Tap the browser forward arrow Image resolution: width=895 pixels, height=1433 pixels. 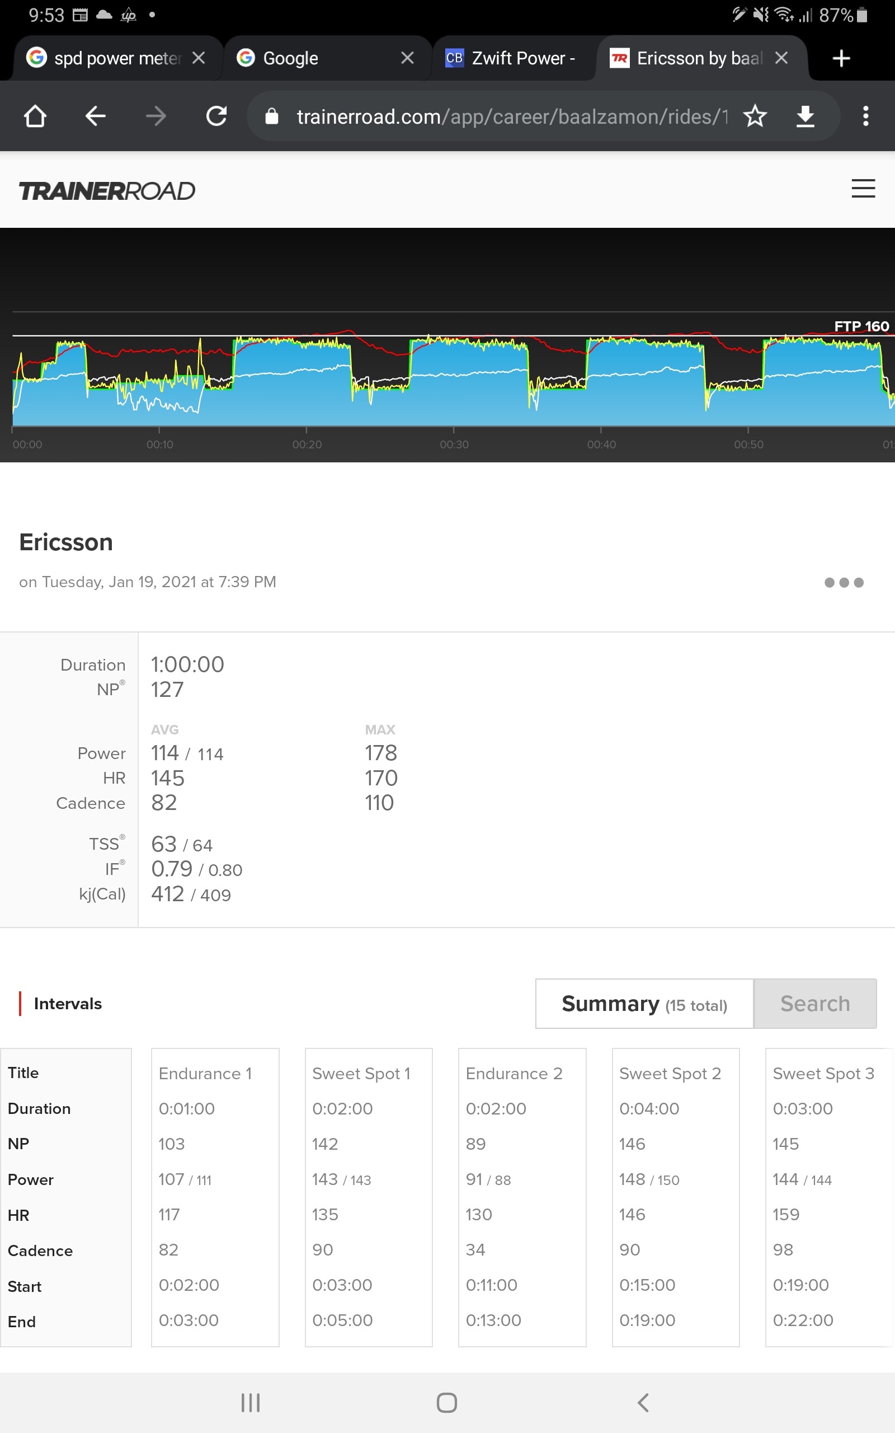[156, 116]
